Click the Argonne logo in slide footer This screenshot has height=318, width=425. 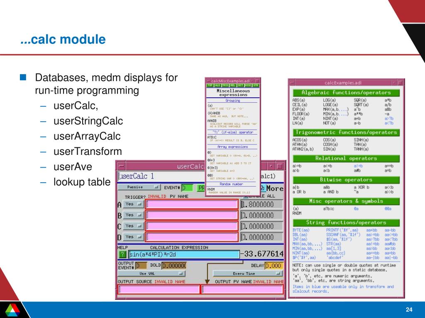point(12,310)
